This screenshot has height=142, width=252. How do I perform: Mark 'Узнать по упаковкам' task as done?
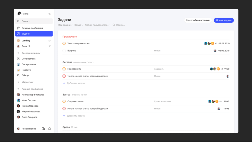tap(64, 43)
